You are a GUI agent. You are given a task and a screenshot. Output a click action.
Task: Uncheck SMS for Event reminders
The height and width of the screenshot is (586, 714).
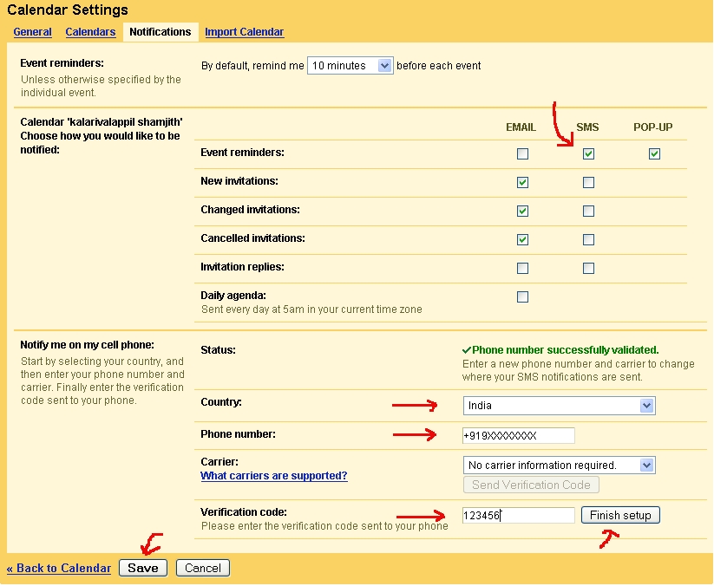588,153
